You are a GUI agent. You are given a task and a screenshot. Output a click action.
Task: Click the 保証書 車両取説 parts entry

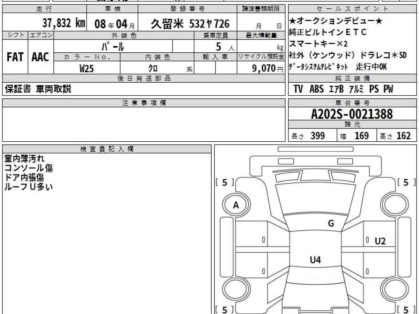click(x=38, y=89)
